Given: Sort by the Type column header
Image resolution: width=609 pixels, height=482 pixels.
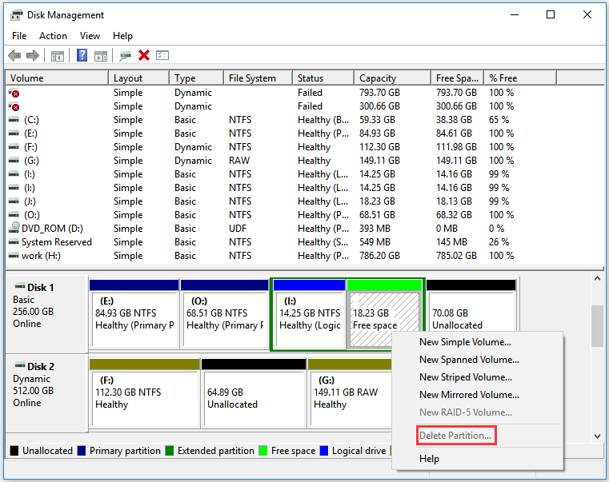Looking at the screenshot, I should [197, 78].
